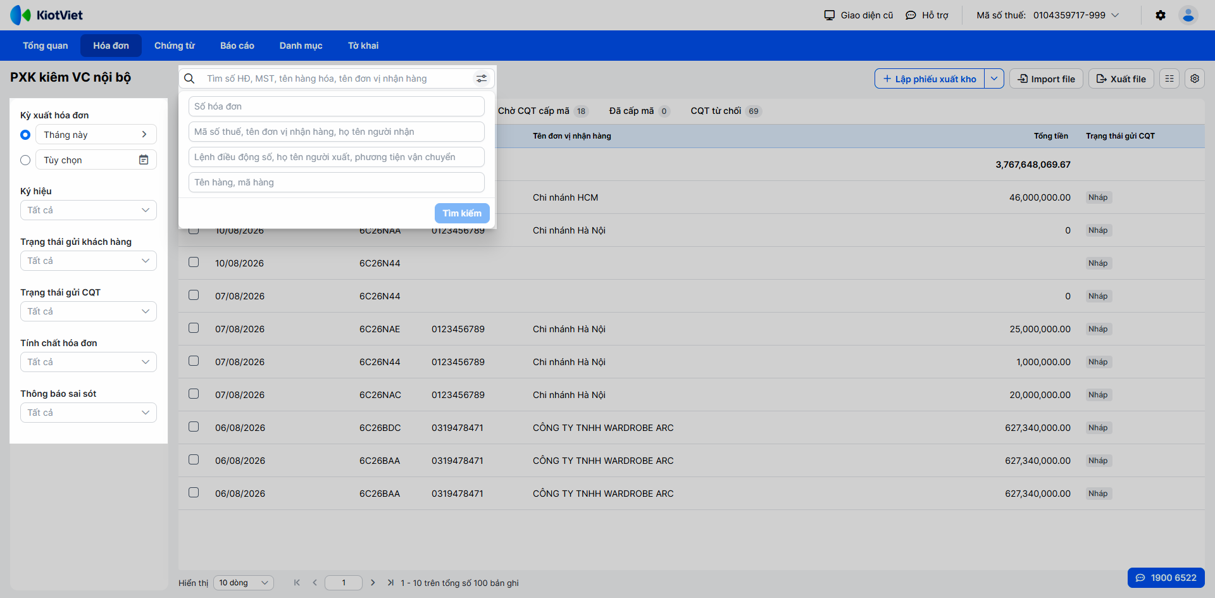The image size is (1215, 598).
Task: Click the KiotViet logo
Action: tap(46, 15)
